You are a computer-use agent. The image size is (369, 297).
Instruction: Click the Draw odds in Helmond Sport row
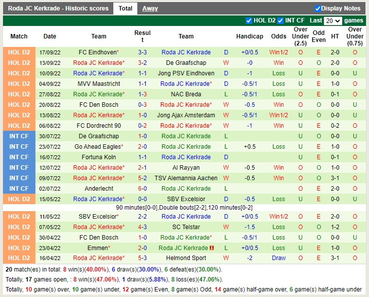tap(279, 258)
